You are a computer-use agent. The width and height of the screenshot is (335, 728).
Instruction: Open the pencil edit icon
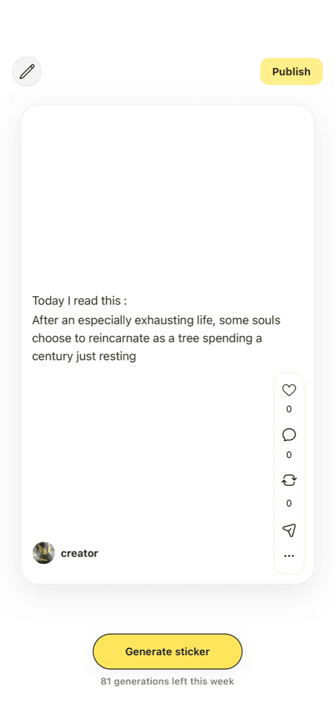click(27, 72)
